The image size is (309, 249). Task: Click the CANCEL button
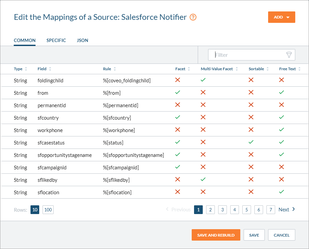point(282,235)
